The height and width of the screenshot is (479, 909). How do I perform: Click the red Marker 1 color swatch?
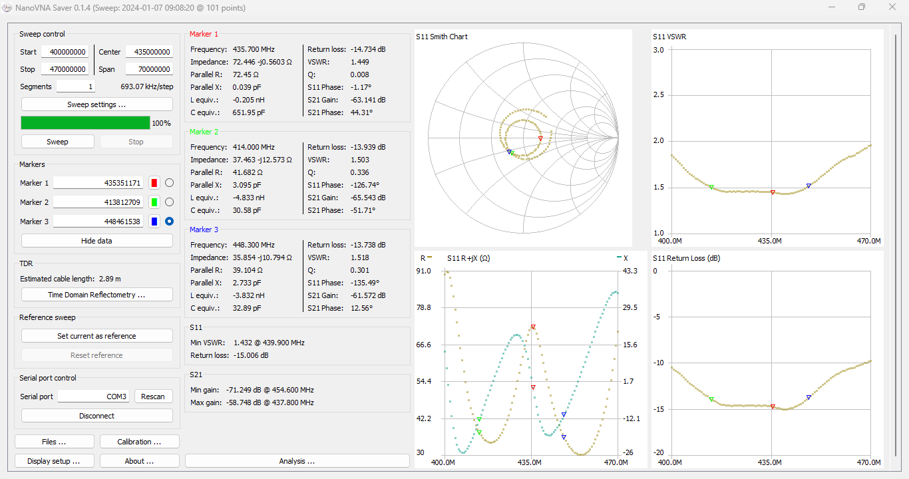[x=154, y=183]
